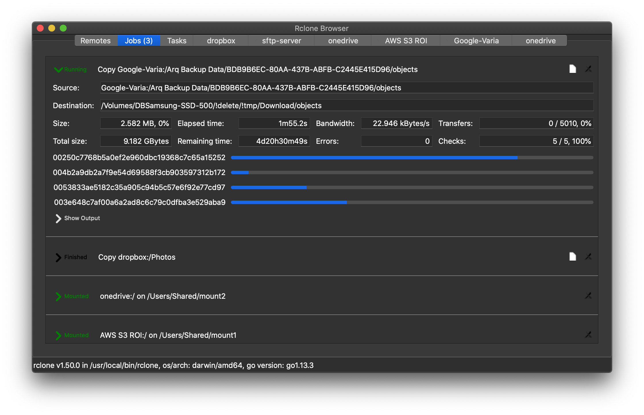
Task: Cancel the running Google-Varia copy job
Action: click(588, 69)
